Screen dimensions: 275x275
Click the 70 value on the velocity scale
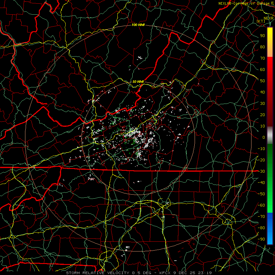tap(262, 58)
